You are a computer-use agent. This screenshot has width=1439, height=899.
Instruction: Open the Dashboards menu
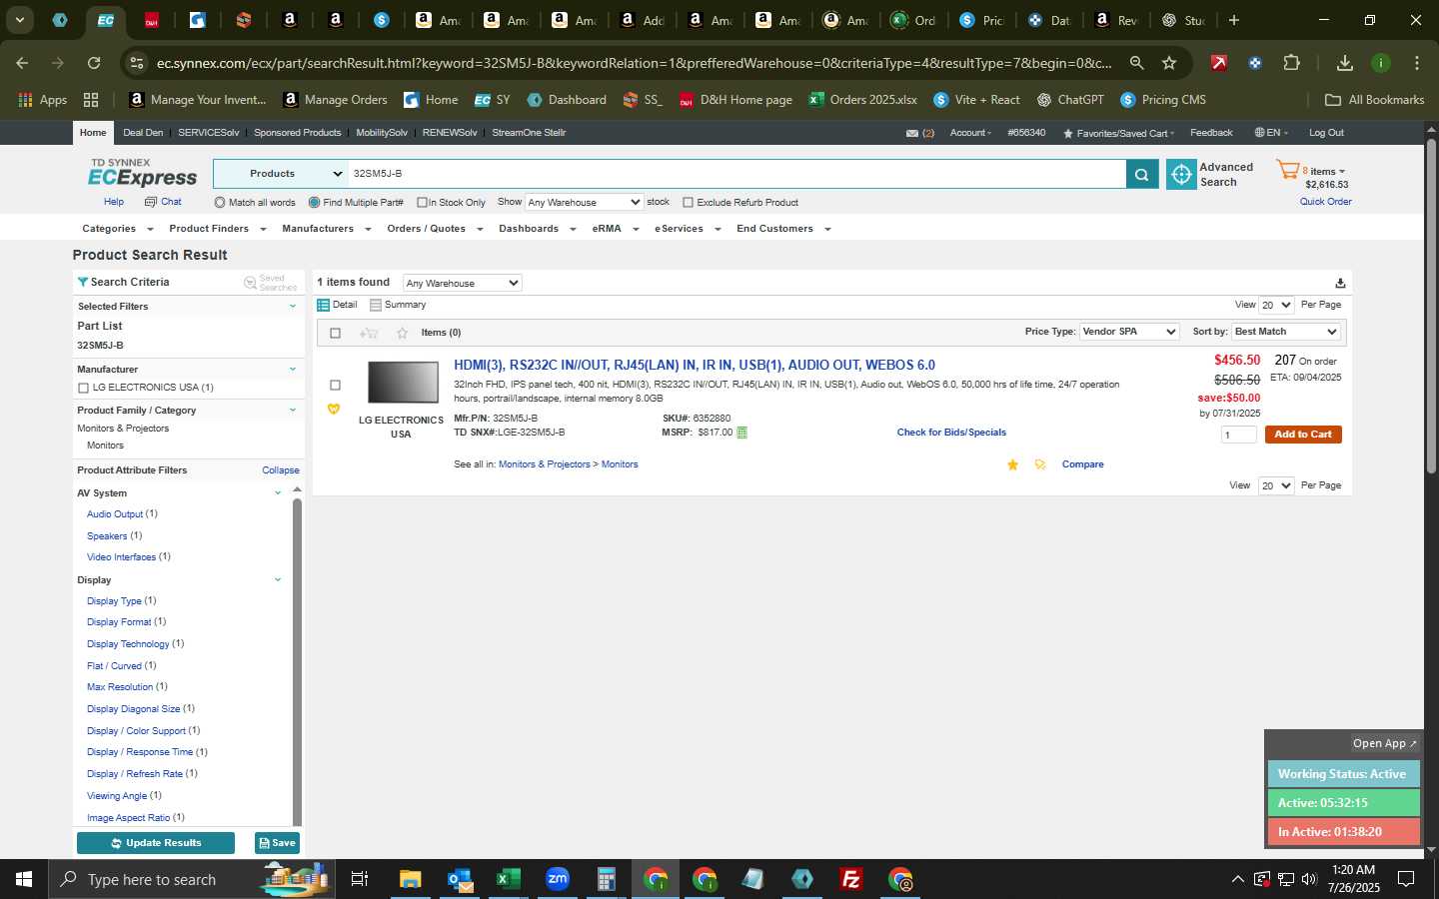(538, 229)
